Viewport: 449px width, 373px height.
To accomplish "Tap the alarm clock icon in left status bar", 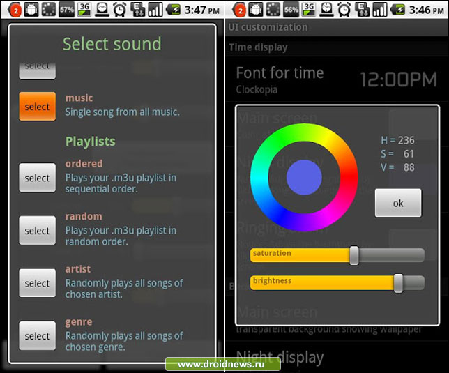I will 120,10.
